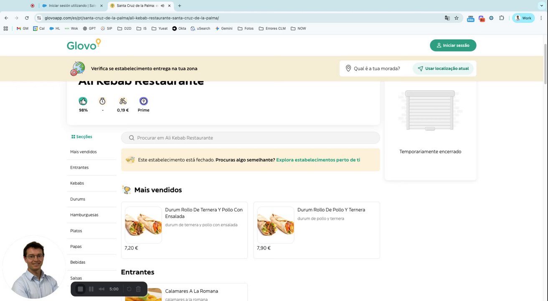Viewport: 548px width, 301px height.
Task: Open the Bebidas section
Action: [x=78, y=262]
